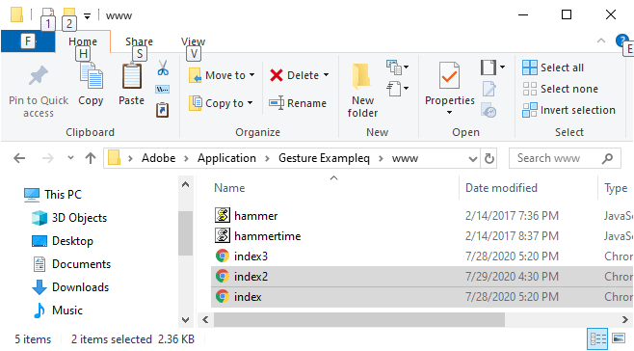Image resolution: width=634 pixels, height=351 pixels.
Task: Click the Up one level arrow
Action: (x=91, y=158)
